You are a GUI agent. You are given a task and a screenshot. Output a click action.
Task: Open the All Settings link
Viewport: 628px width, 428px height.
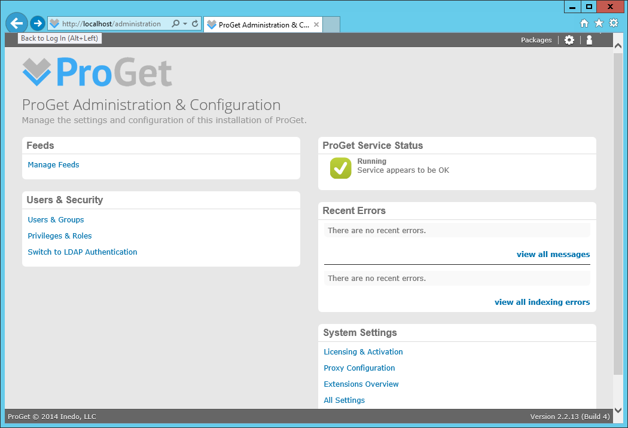click(x=344, y=400)
